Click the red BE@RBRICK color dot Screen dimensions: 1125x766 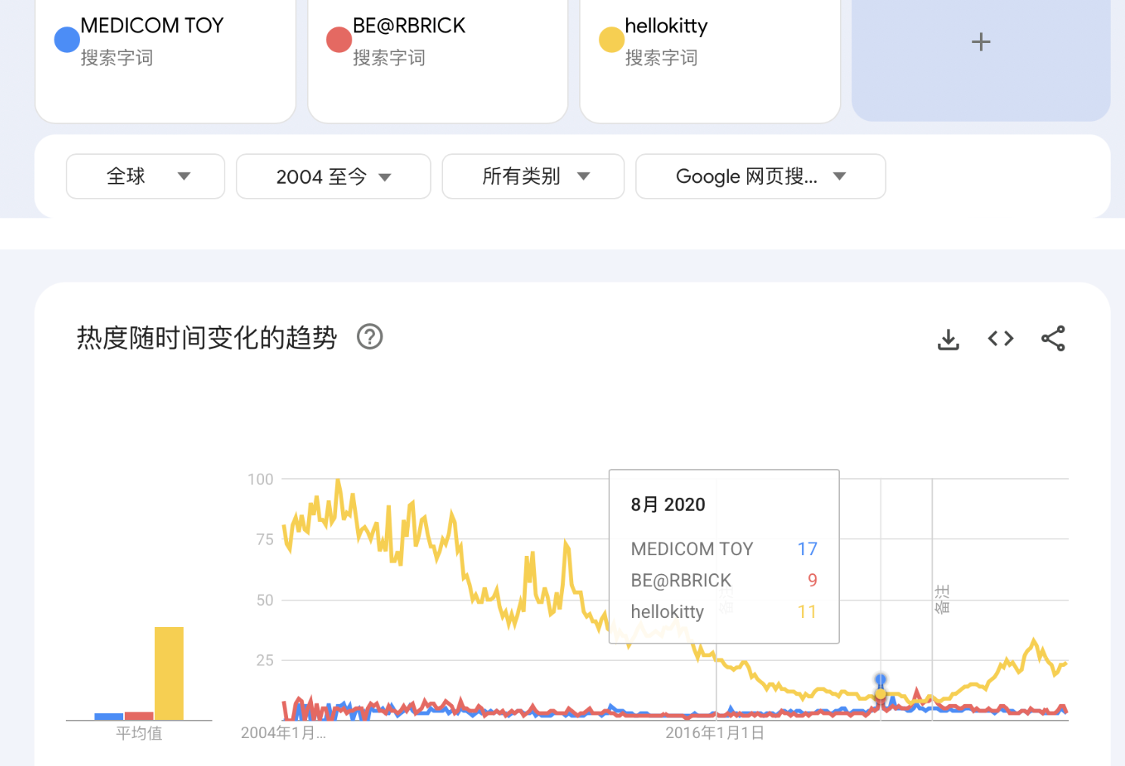pos(339,40)
